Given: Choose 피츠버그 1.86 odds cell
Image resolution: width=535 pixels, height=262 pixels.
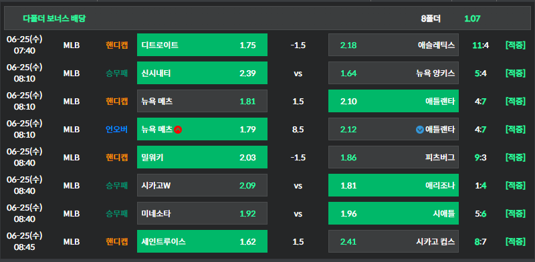Looking at the screenshot, I should tap(393, 157).
